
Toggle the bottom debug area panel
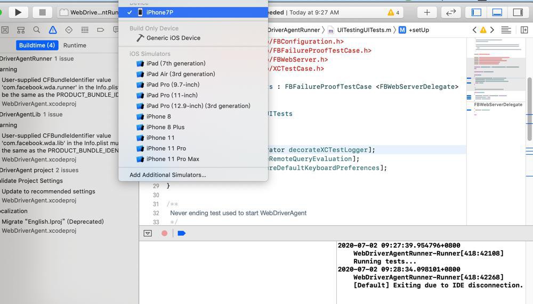497,13
